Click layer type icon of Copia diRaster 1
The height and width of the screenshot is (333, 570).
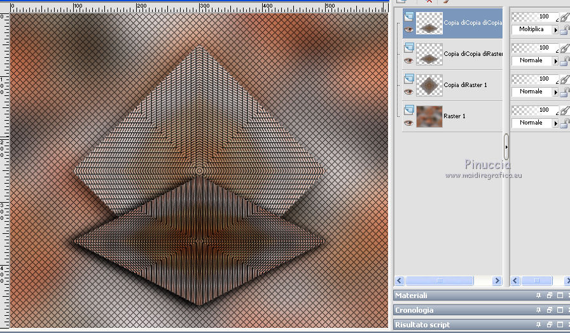pos(409,78)
